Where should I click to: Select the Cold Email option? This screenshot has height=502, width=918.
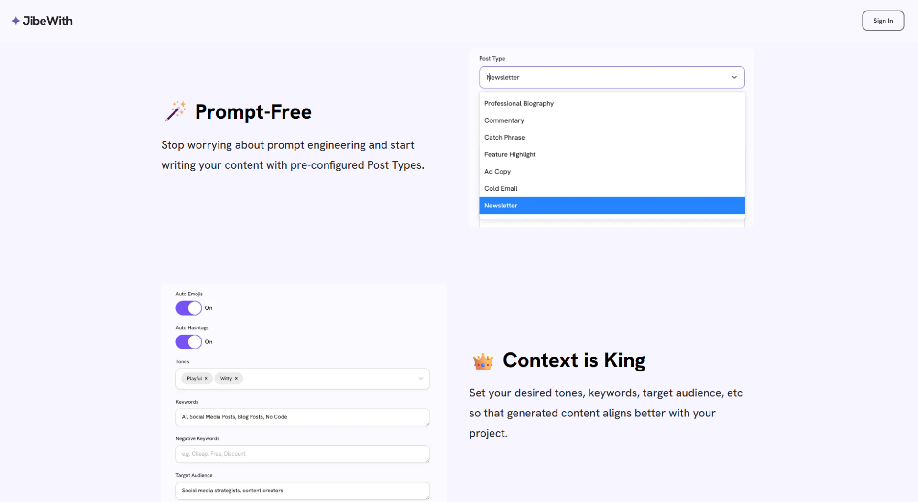coord(501,188)
